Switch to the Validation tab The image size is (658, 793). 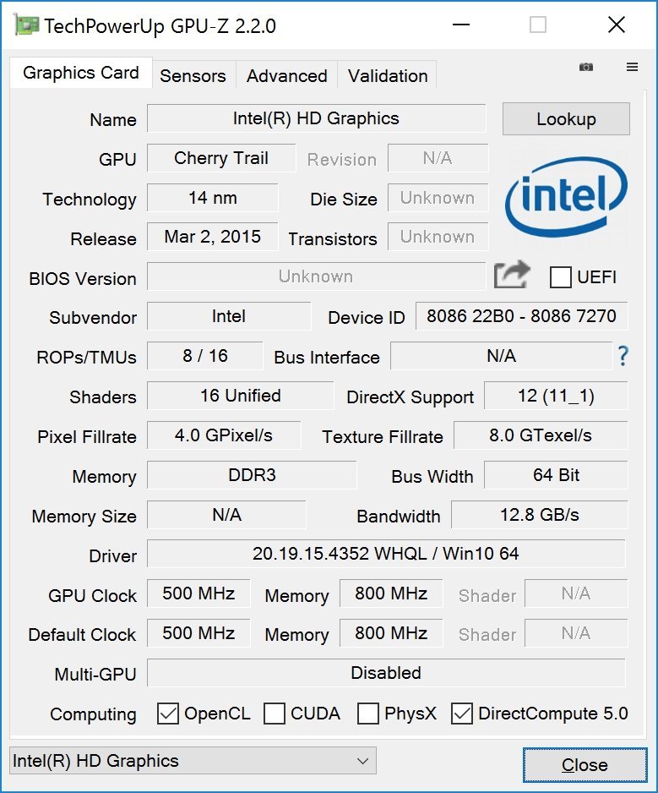pos(387,75)
